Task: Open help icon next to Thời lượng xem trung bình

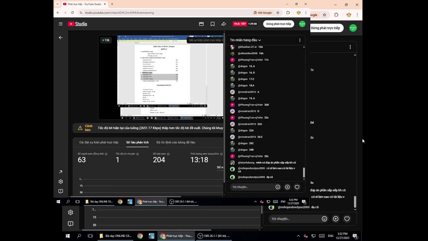Action: tap(221, 154)
